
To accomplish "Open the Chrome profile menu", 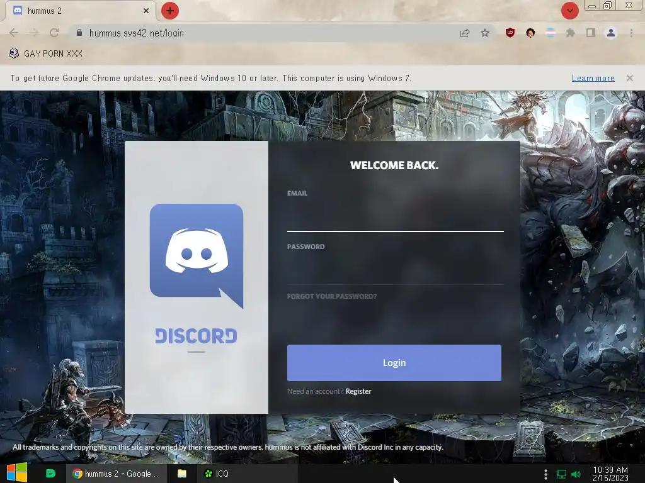I will 611,33.
